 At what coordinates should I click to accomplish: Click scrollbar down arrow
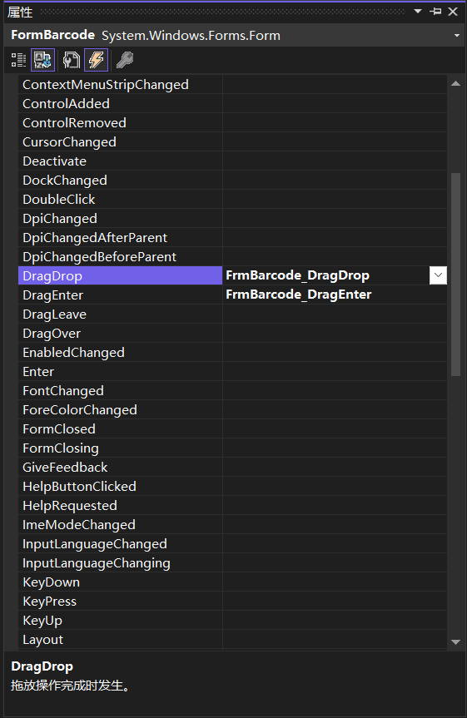click(x=455, y=642)
